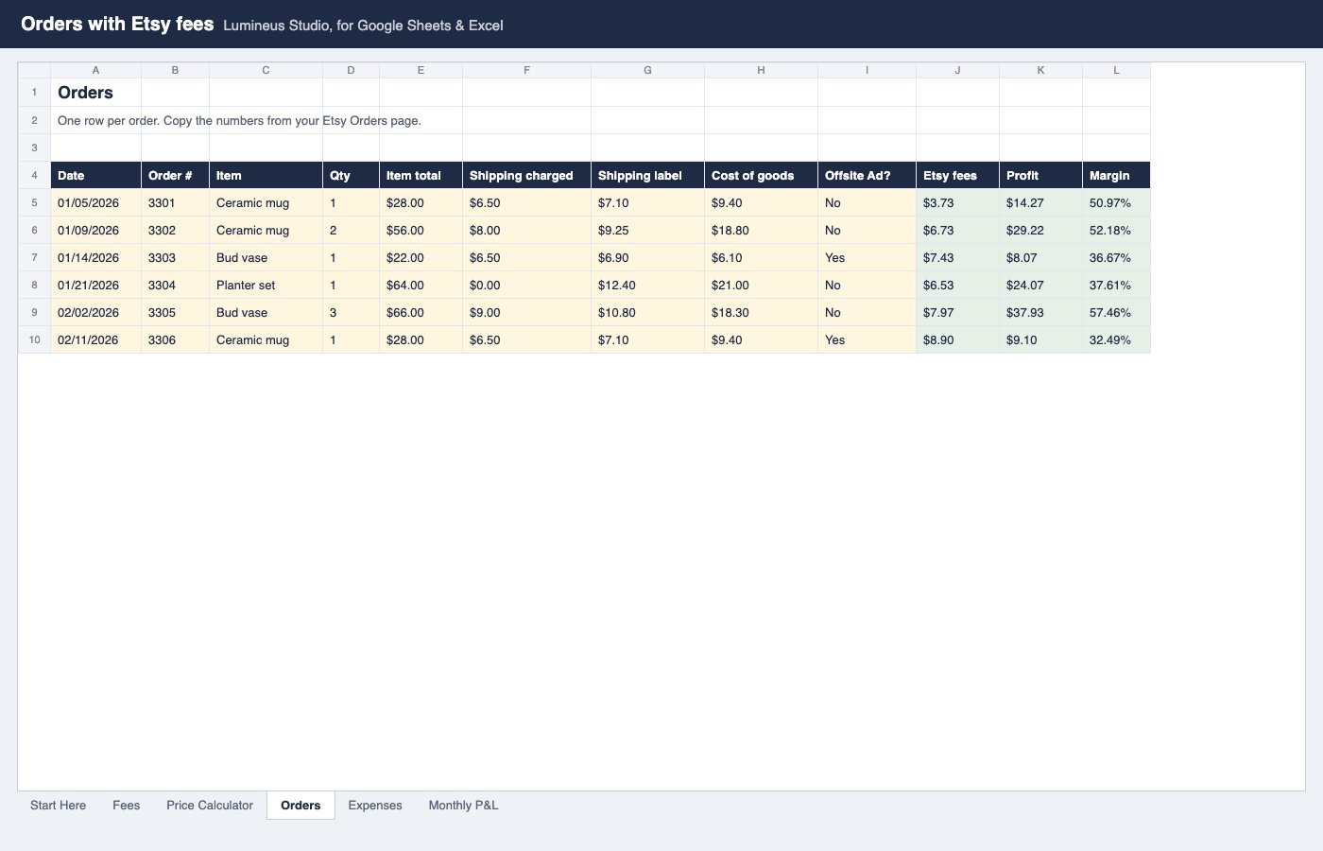Click the Shipping label header cell
Image resolution: width=1323 pixels, height=851 pixels.
tap(647, 176)
